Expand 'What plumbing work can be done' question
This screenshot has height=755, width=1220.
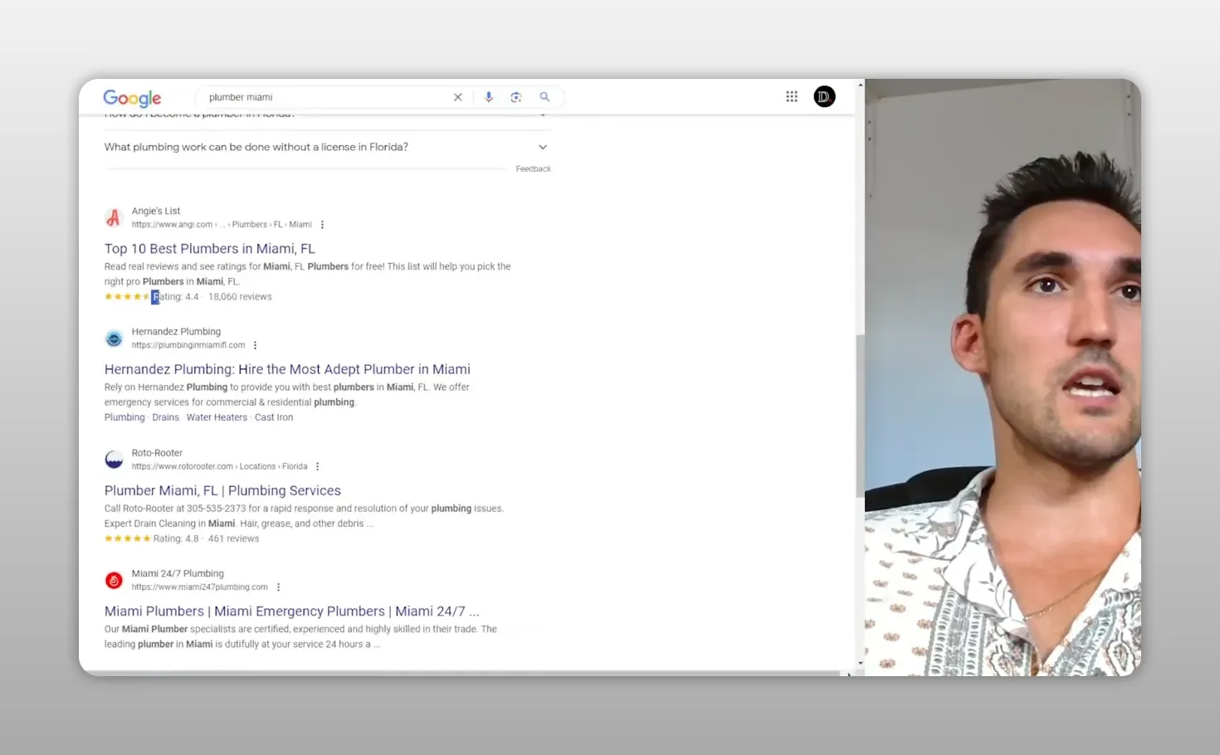click(x=327, y=147)
